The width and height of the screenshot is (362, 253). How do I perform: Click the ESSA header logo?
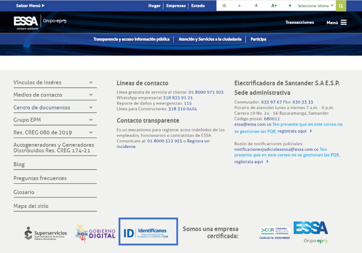[x=25, y=22]
